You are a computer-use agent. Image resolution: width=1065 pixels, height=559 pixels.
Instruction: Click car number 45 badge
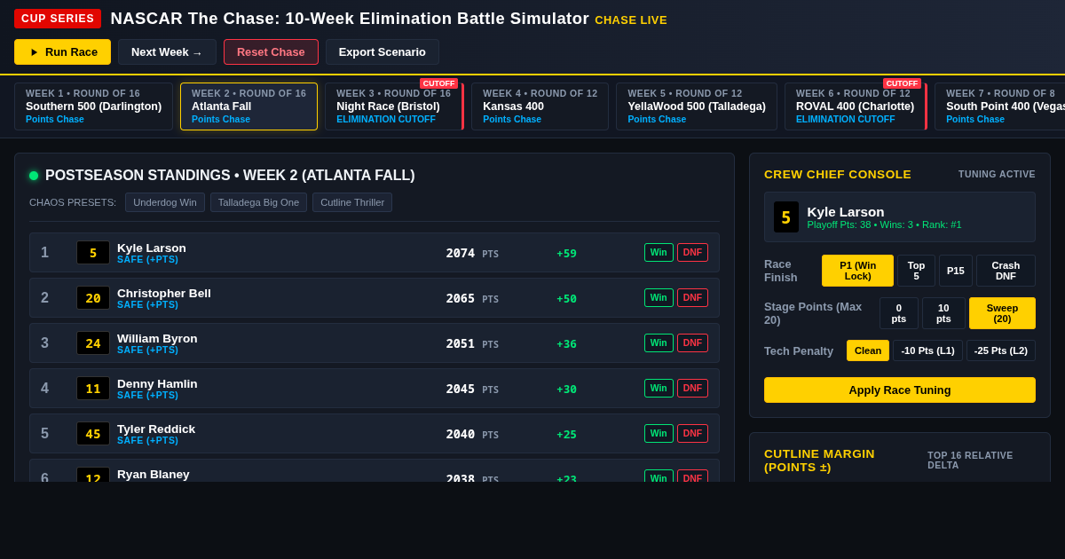point(93,434)
